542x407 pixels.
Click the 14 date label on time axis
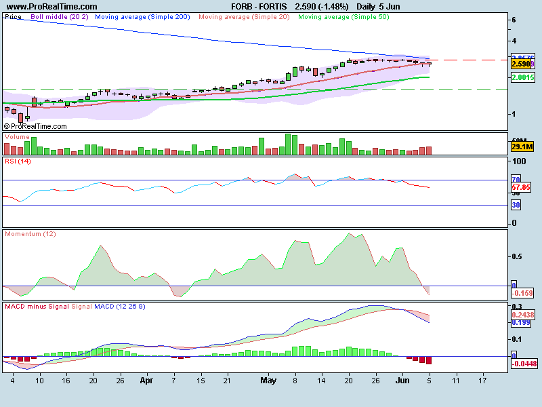pyautogui.click(x=321, y=381)
